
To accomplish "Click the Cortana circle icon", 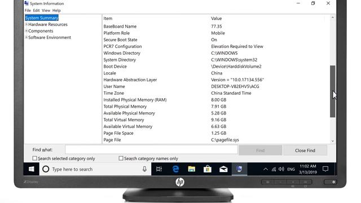I will 46,169.
